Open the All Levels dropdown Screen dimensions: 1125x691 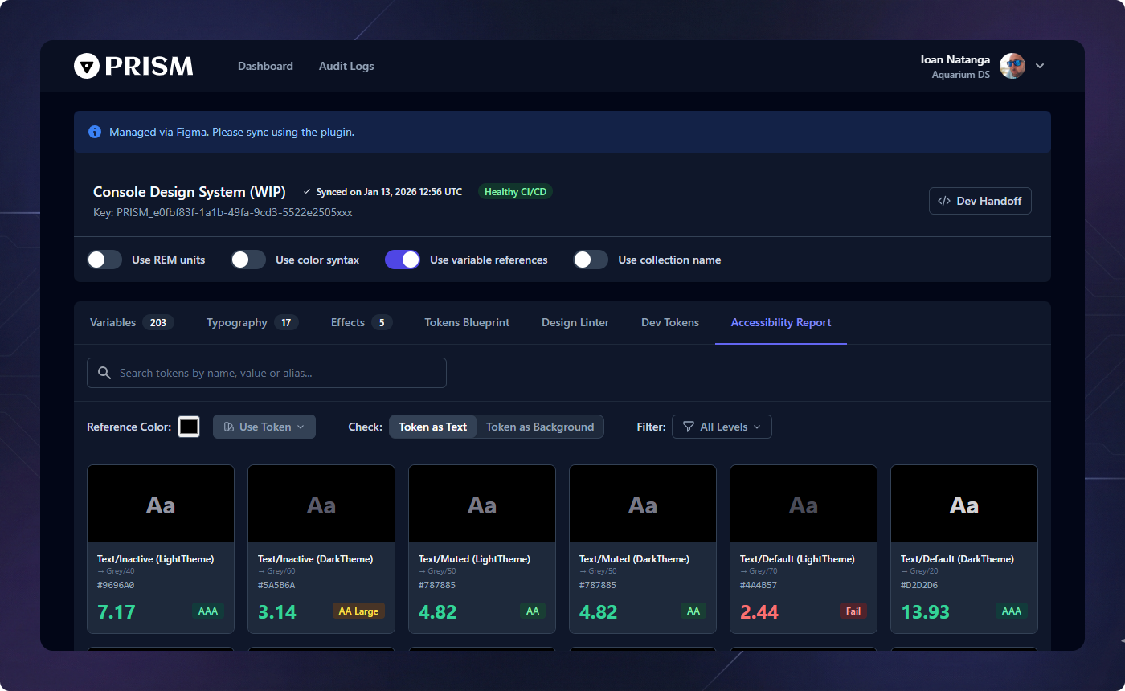pos(722,427)
